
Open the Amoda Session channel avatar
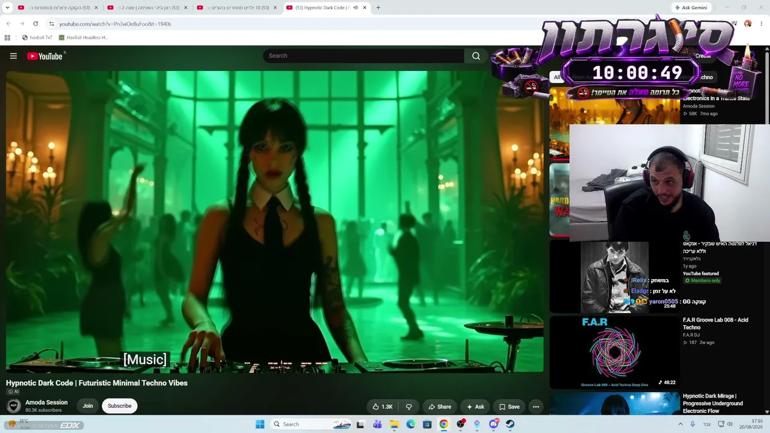point(13,406)
